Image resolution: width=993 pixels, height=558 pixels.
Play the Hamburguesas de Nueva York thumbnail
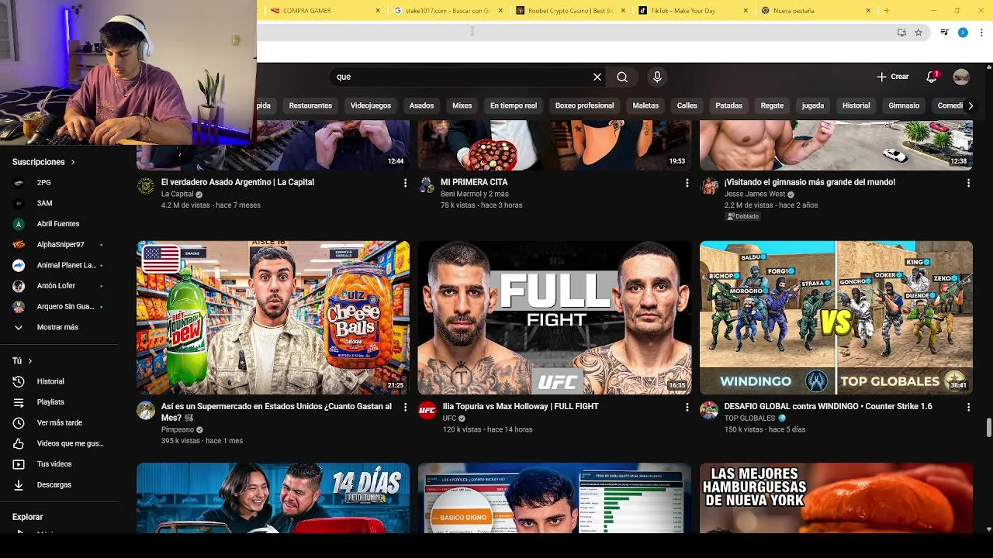click(x=836, y=498)
